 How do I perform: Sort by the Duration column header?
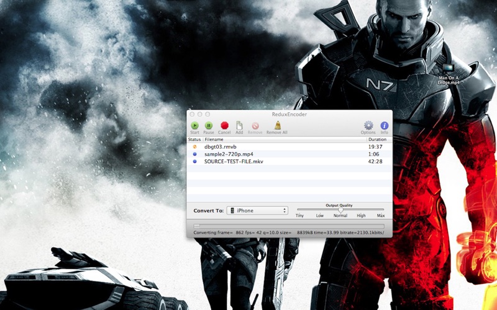pyautogui.click(x=380, y=139)
